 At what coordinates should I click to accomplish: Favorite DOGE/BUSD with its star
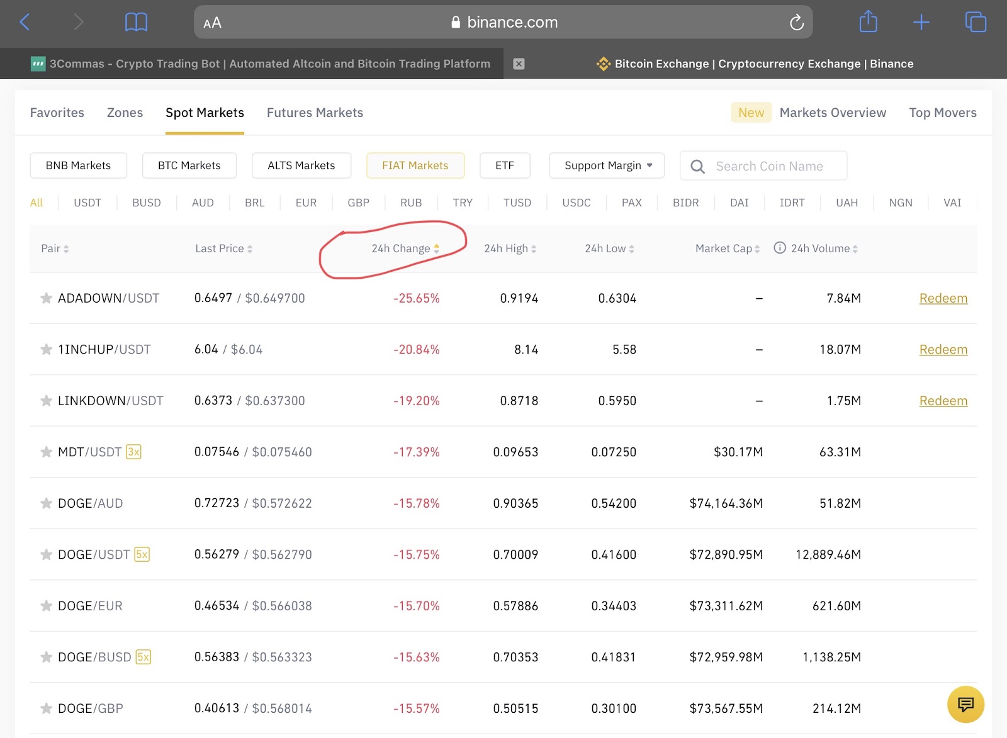tap(46, 657)
